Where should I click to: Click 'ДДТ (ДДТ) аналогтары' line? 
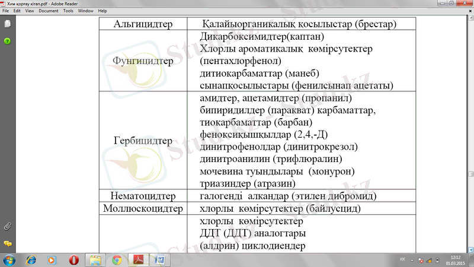(x=253, y=233)
